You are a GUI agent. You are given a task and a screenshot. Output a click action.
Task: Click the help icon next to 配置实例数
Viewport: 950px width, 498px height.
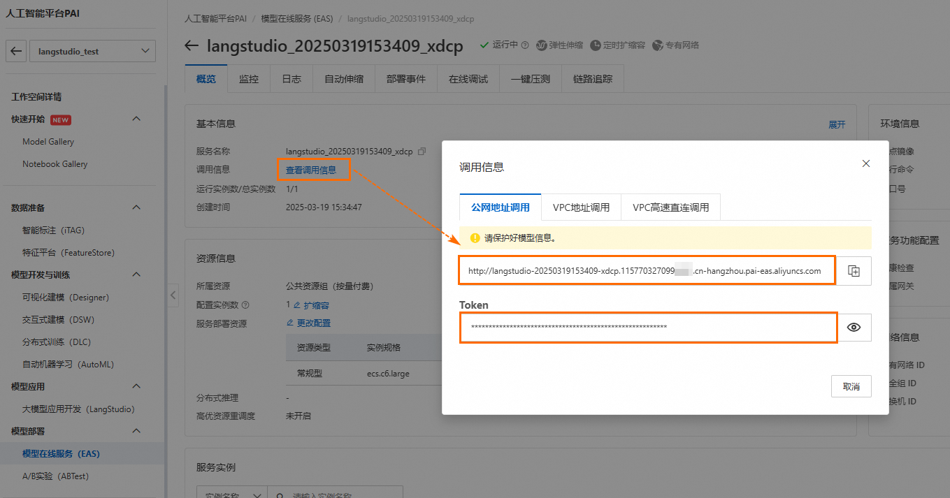245,305
